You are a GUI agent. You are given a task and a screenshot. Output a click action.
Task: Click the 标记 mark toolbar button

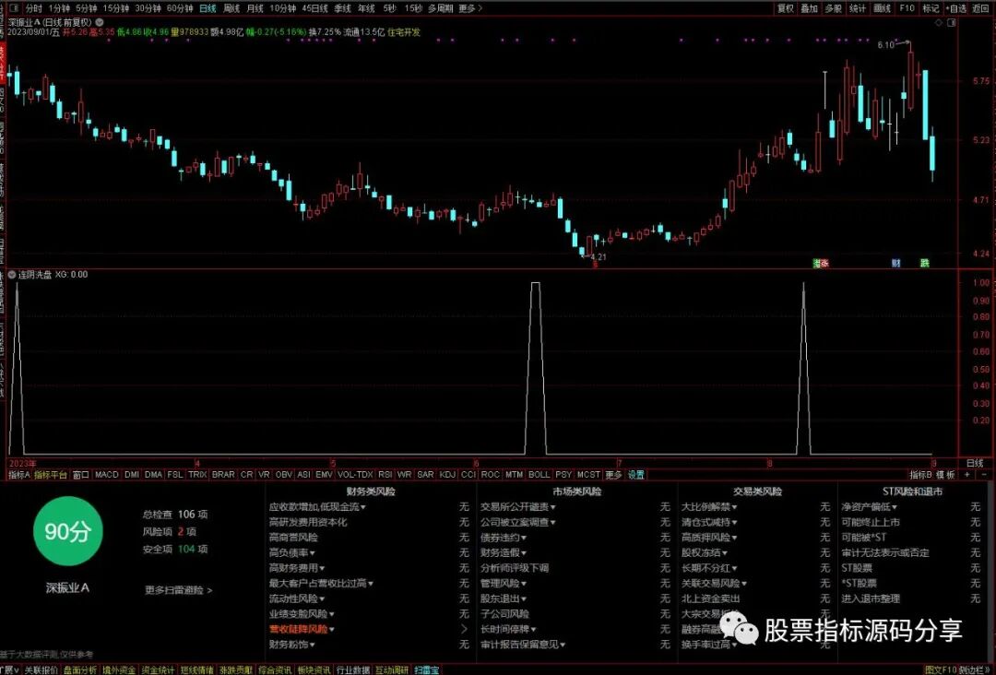point(931,8)
